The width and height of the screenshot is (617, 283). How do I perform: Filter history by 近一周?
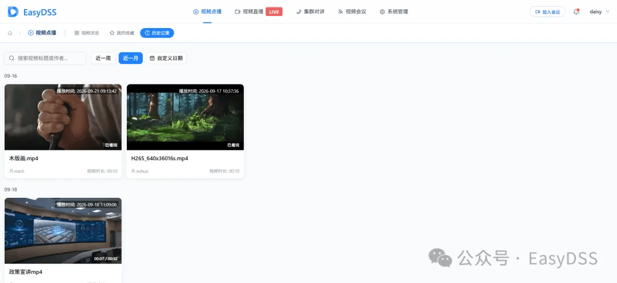[103, 58]
